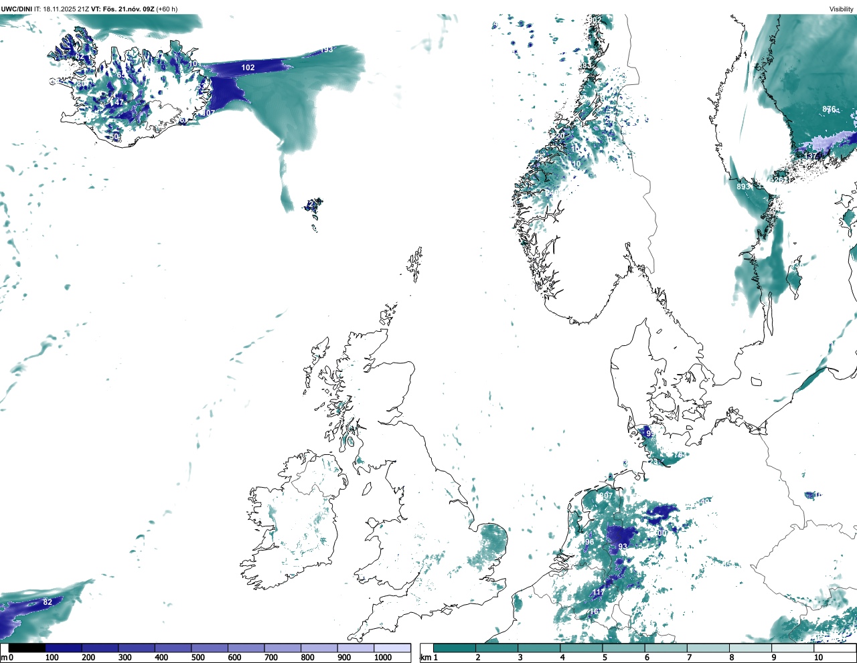Select the 200–300 m legend swatch
The width and height of the screenshot is (857, 663).
[100, 648]
